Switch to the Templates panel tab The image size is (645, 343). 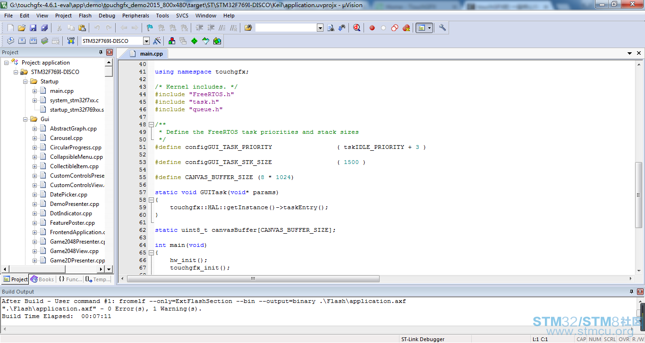pyautogui.click(x=98, y=279)
